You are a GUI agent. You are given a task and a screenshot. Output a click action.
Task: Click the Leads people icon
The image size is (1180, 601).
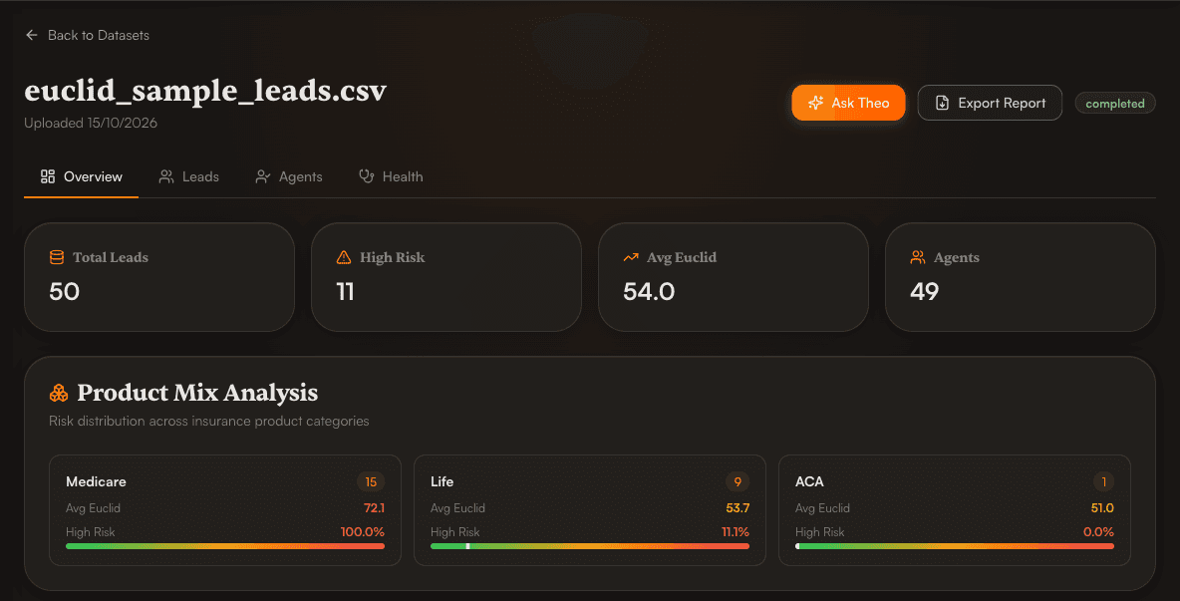[x=166, y=176]
